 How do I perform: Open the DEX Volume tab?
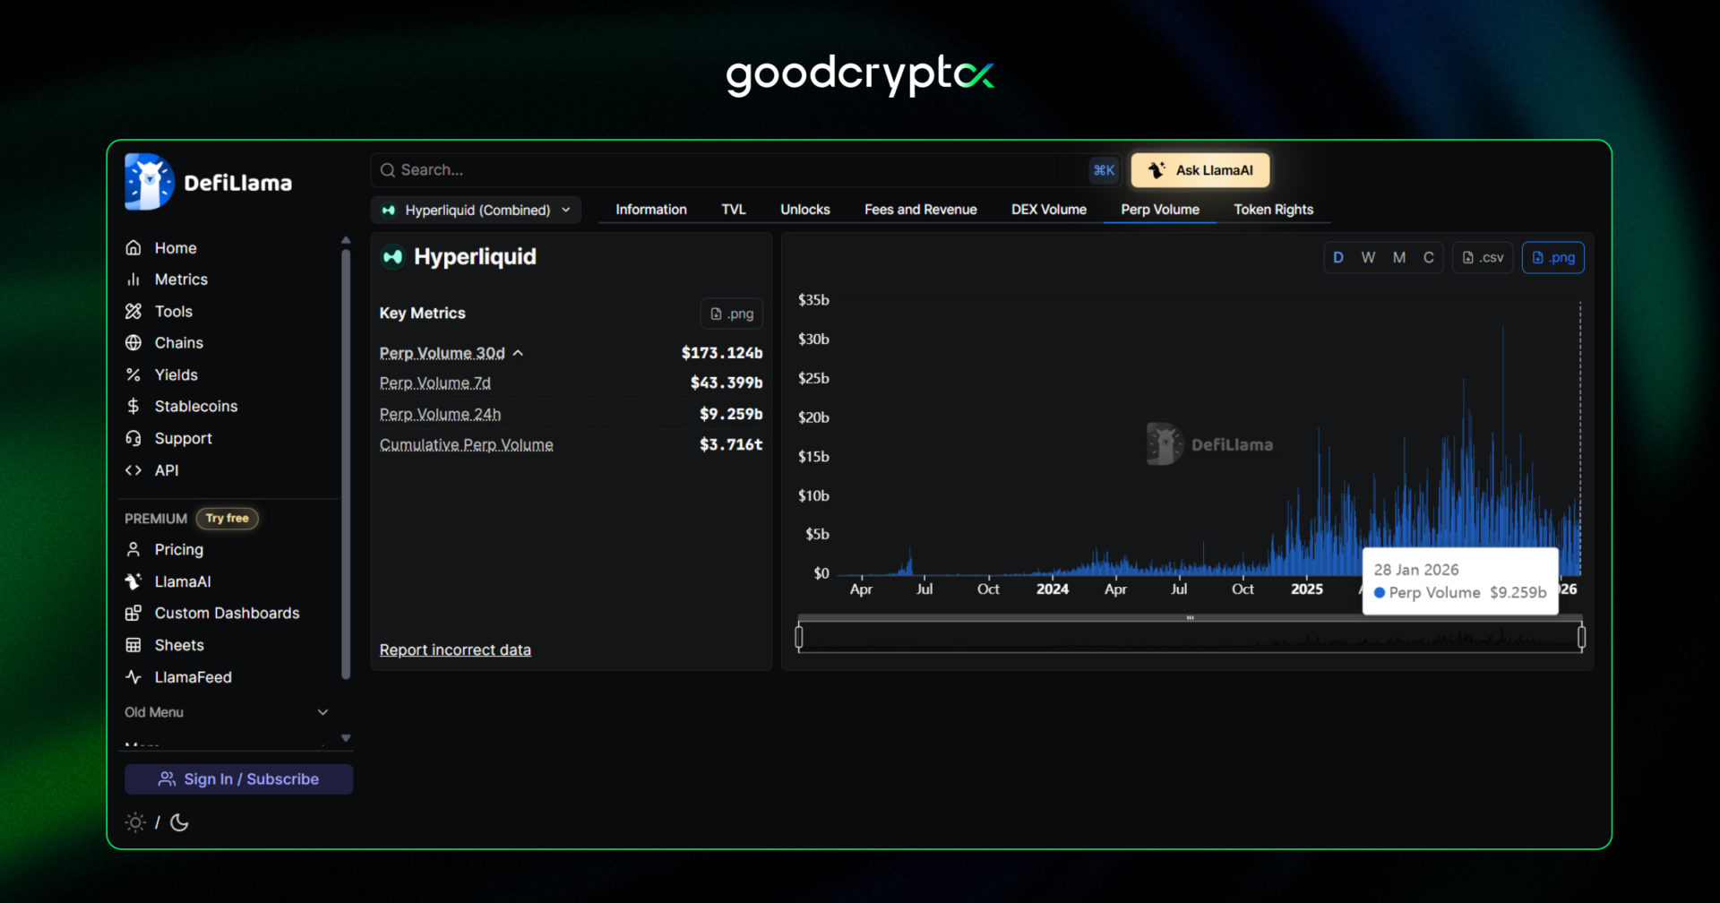(x=1048, y=209)
